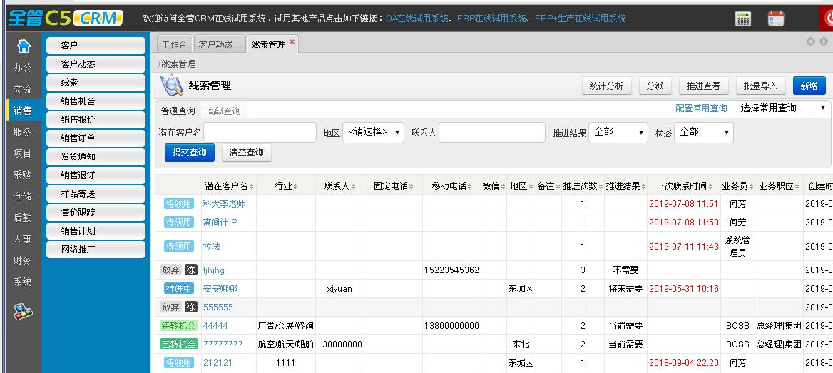
Task: Open 办公 module in sidebar
Action: 22,68
